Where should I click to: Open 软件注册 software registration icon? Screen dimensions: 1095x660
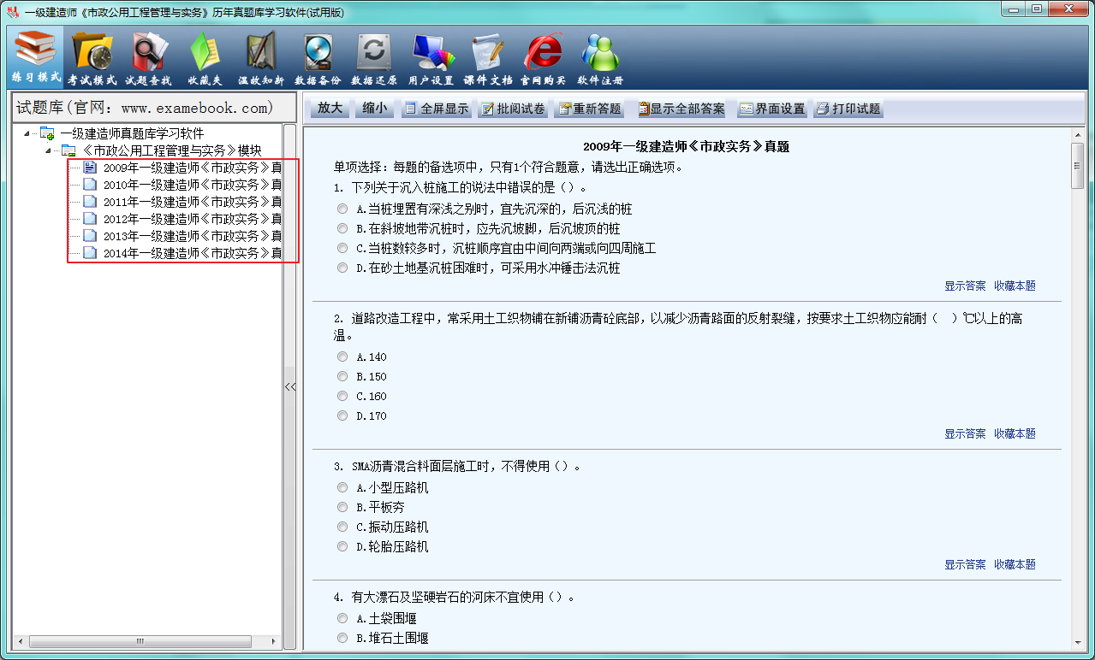[x=600, y=58]
